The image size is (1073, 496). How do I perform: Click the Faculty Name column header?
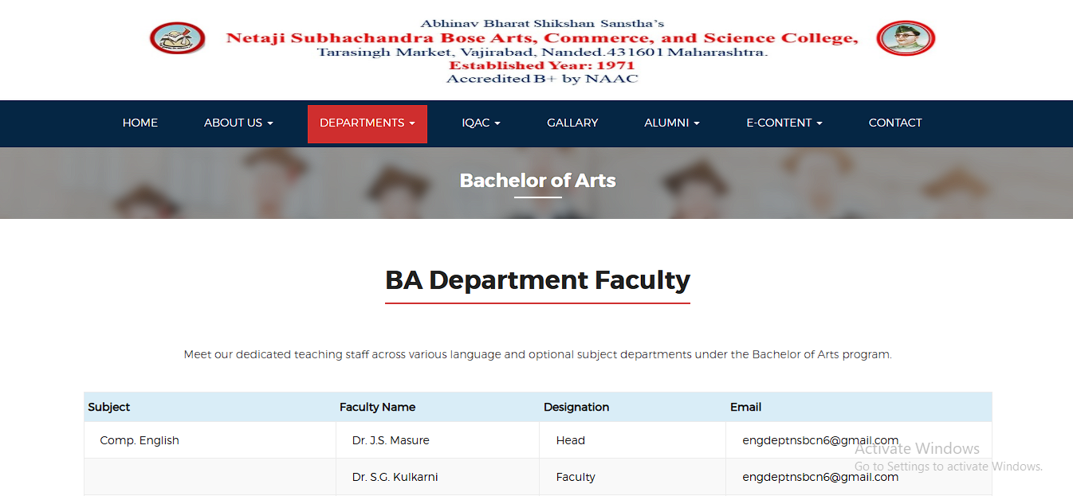pyautogui.click(x=377, y=407)
